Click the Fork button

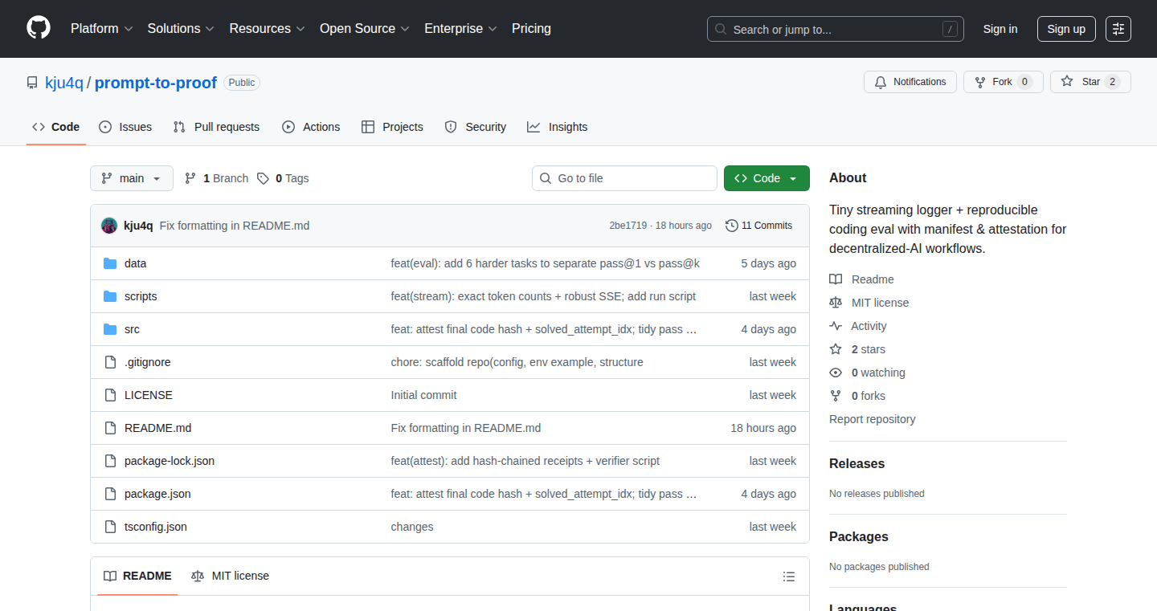[x=1004, y=82]
